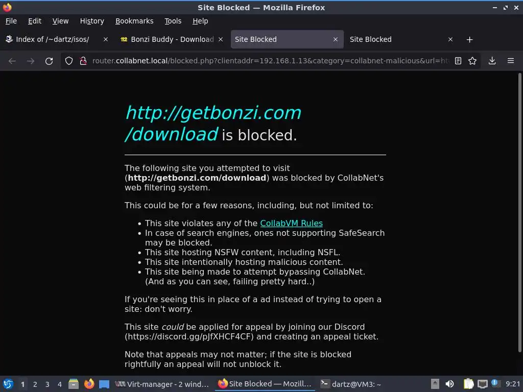Launch file manager from taskbar
This screenshot has height=392, width=523.
[74, 384]
